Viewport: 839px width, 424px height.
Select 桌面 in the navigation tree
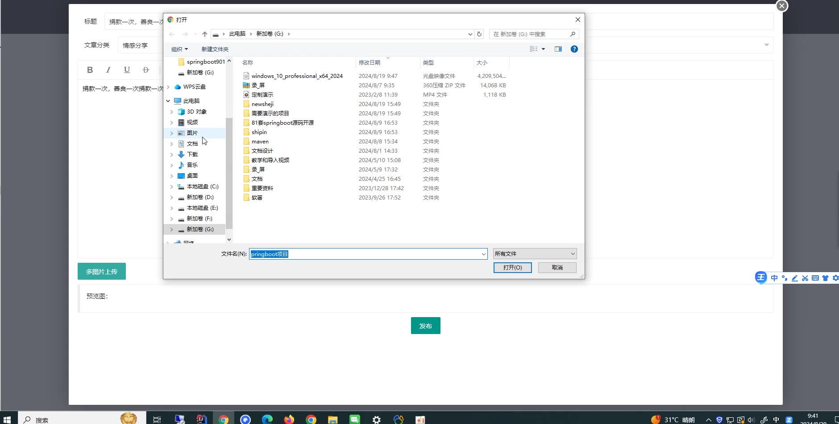coord(192,176)
